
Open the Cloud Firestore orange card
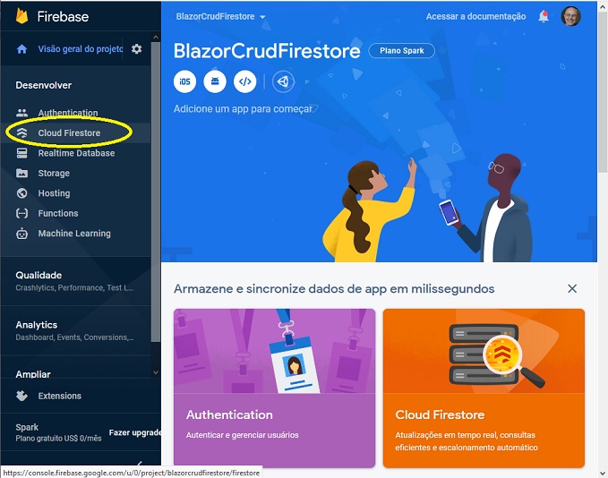(484, 388)
